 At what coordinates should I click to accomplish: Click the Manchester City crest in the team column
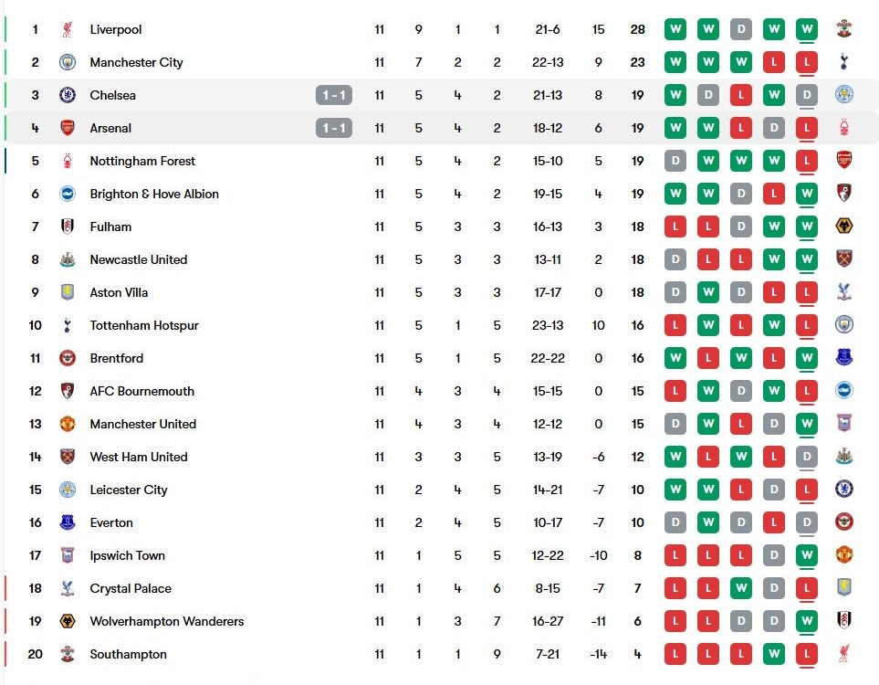68,62
